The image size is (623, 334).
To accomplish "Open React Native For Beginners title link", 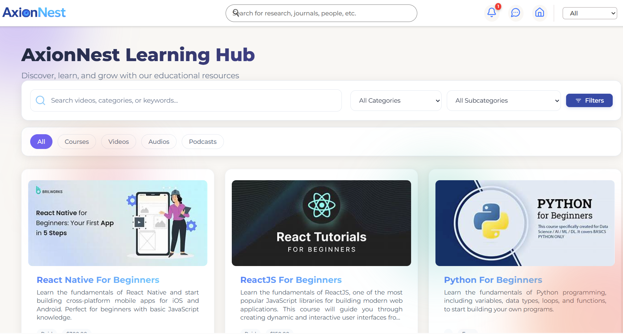I will click(98, 280).
